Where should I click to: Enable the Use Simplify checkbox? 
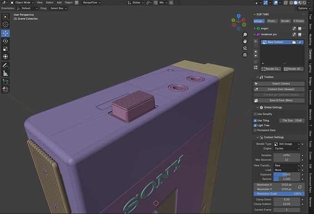(x=255, y=114)
